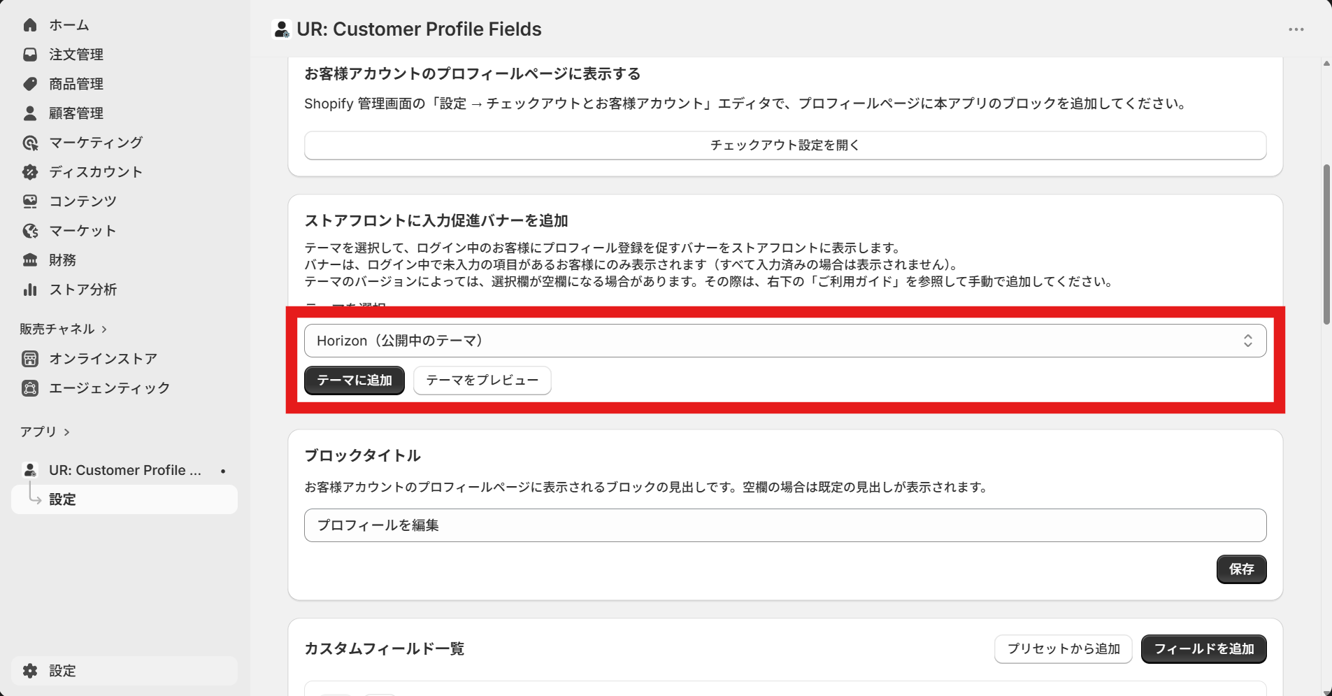The height and width of the screenshot is (696, 1332).
Task: Click the settings gear icon at sidebar bottom
Action: point(30,671)
